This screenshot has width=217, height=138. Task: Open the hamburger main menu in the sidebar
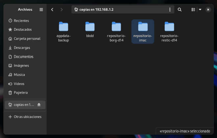(41, 10)
